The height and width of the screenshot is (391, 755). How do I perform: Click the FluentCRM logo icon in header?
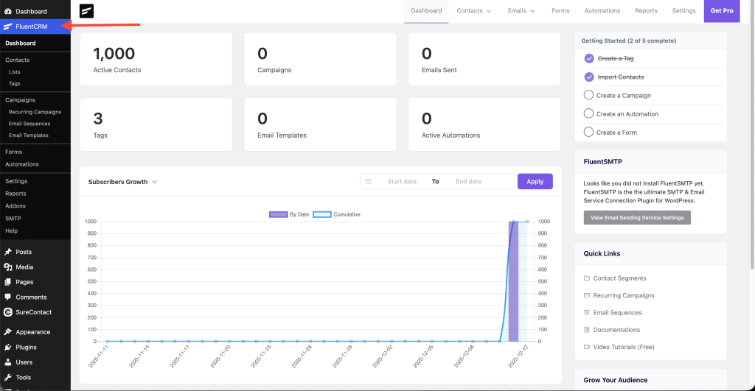click(x=86, y=11)
